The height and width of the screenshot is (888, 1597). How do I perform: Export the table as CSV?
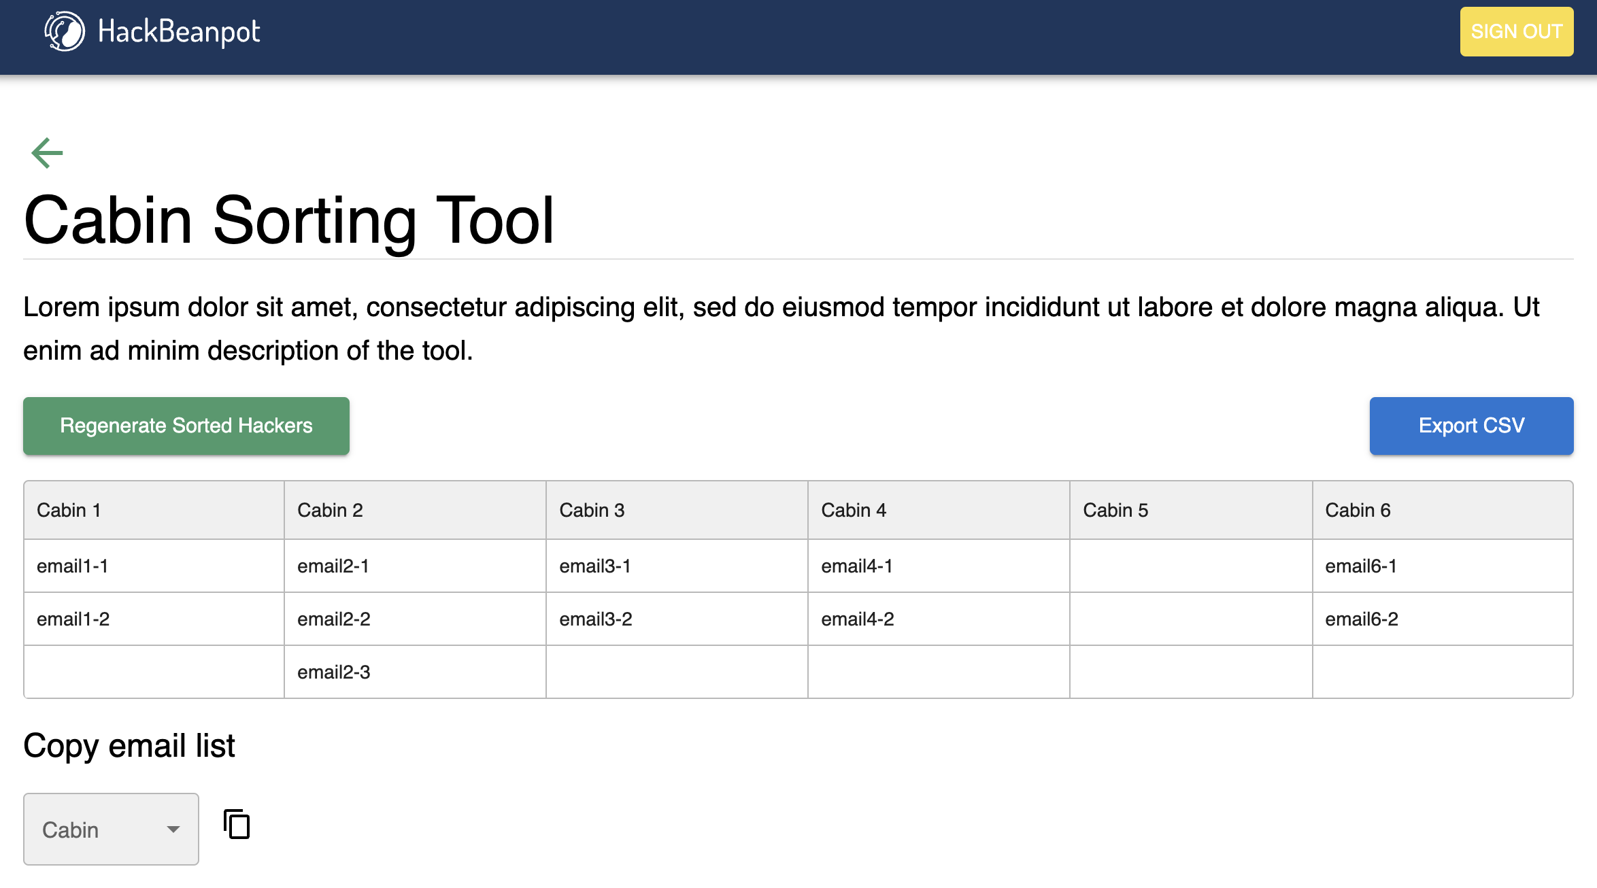(1470, 426)
